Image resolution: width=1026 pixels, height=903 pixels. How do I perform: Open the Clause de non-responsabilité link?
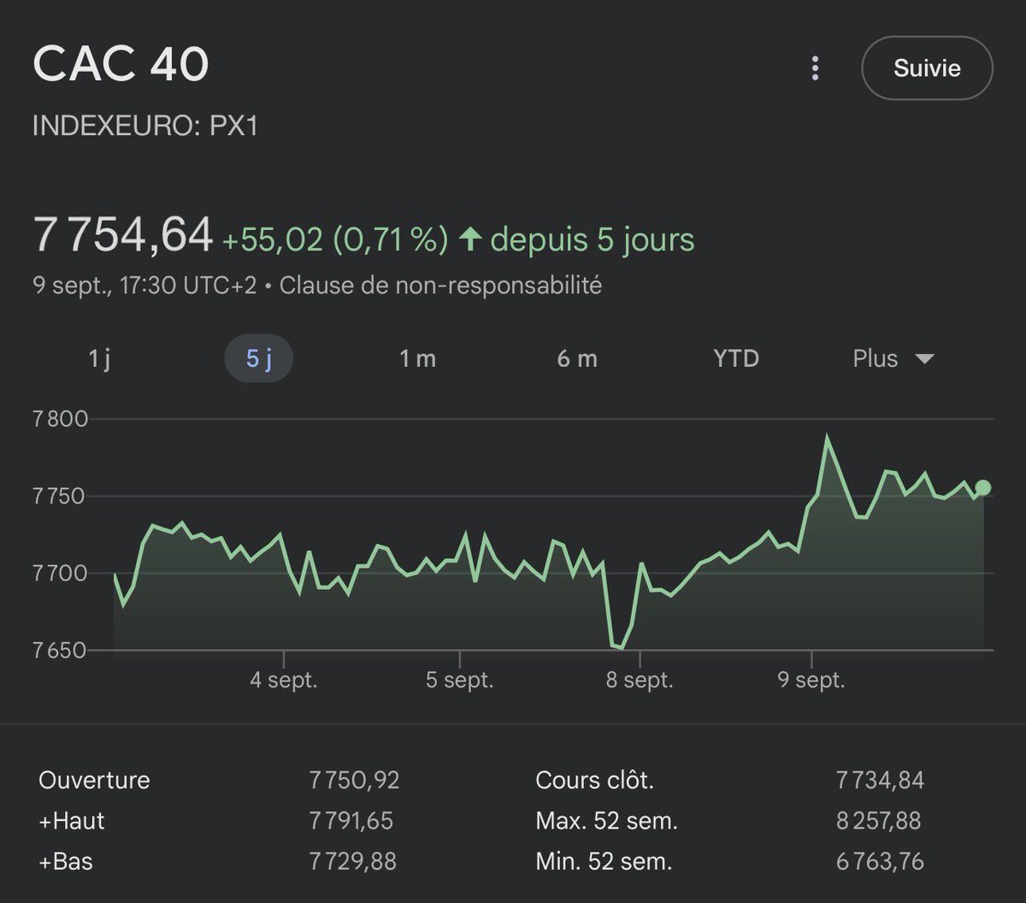pyautogui.click(x=440, y=285)
